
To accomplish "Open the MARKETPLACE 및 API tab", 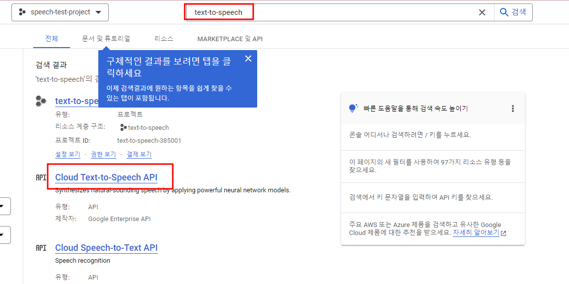I will (230, 39).
